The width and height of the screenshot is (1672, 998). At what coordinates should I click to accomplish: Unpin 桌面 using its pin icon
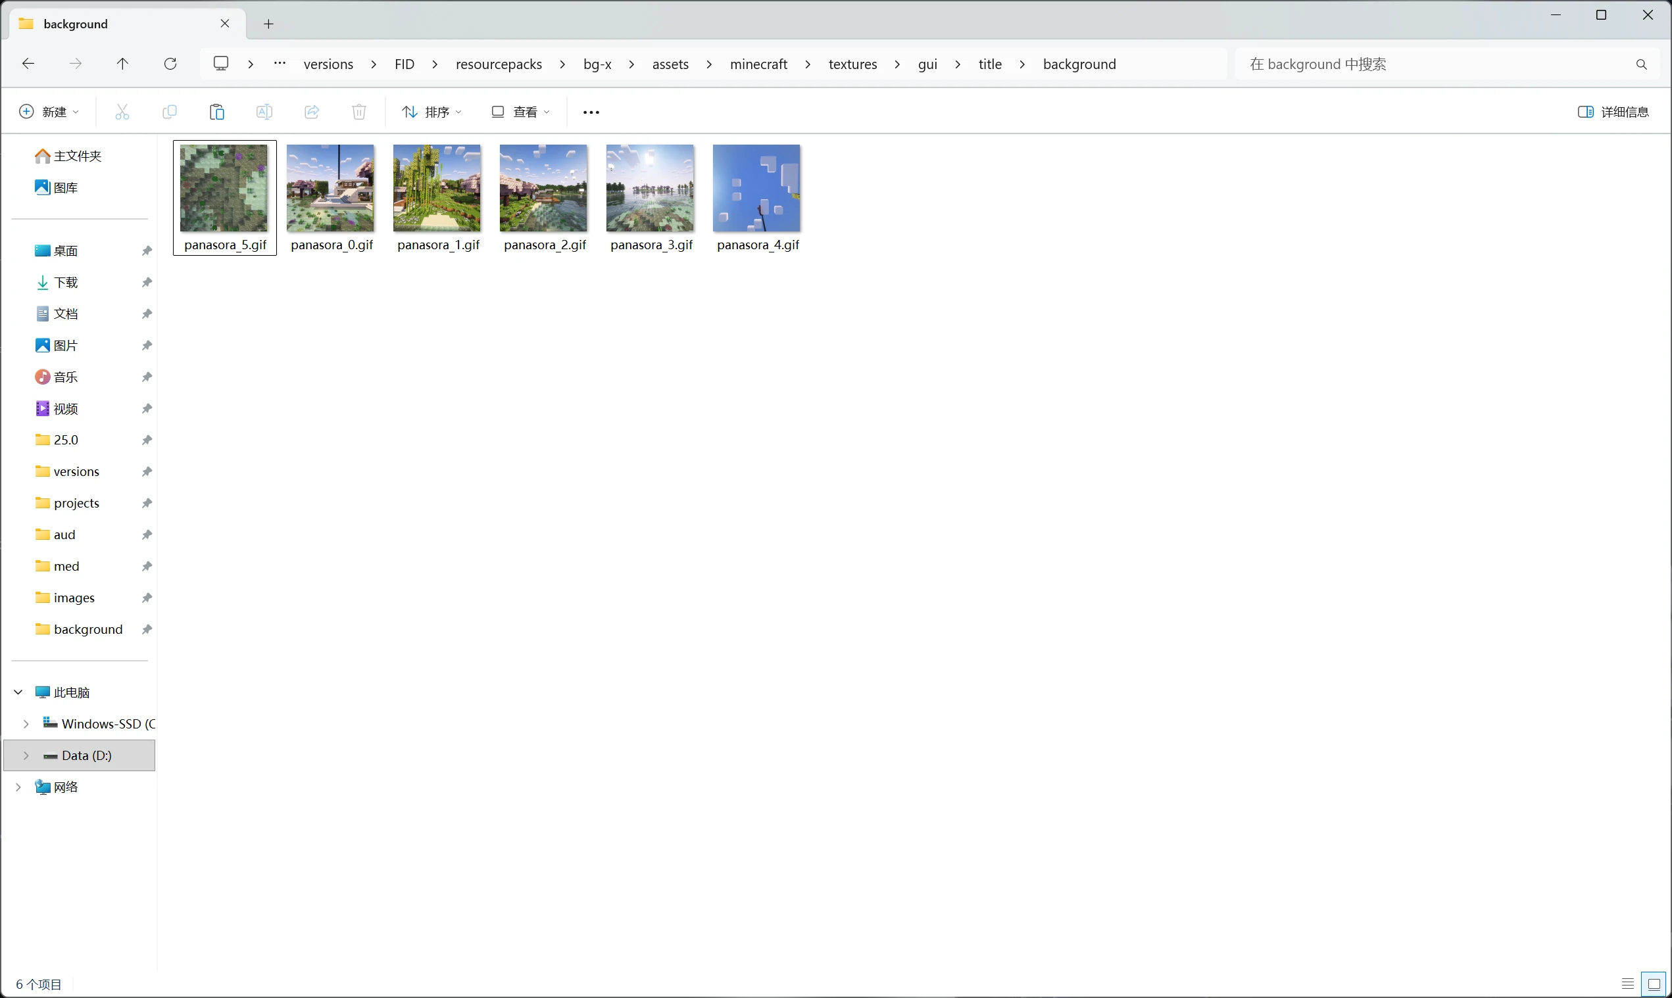(x=147, y=251)
